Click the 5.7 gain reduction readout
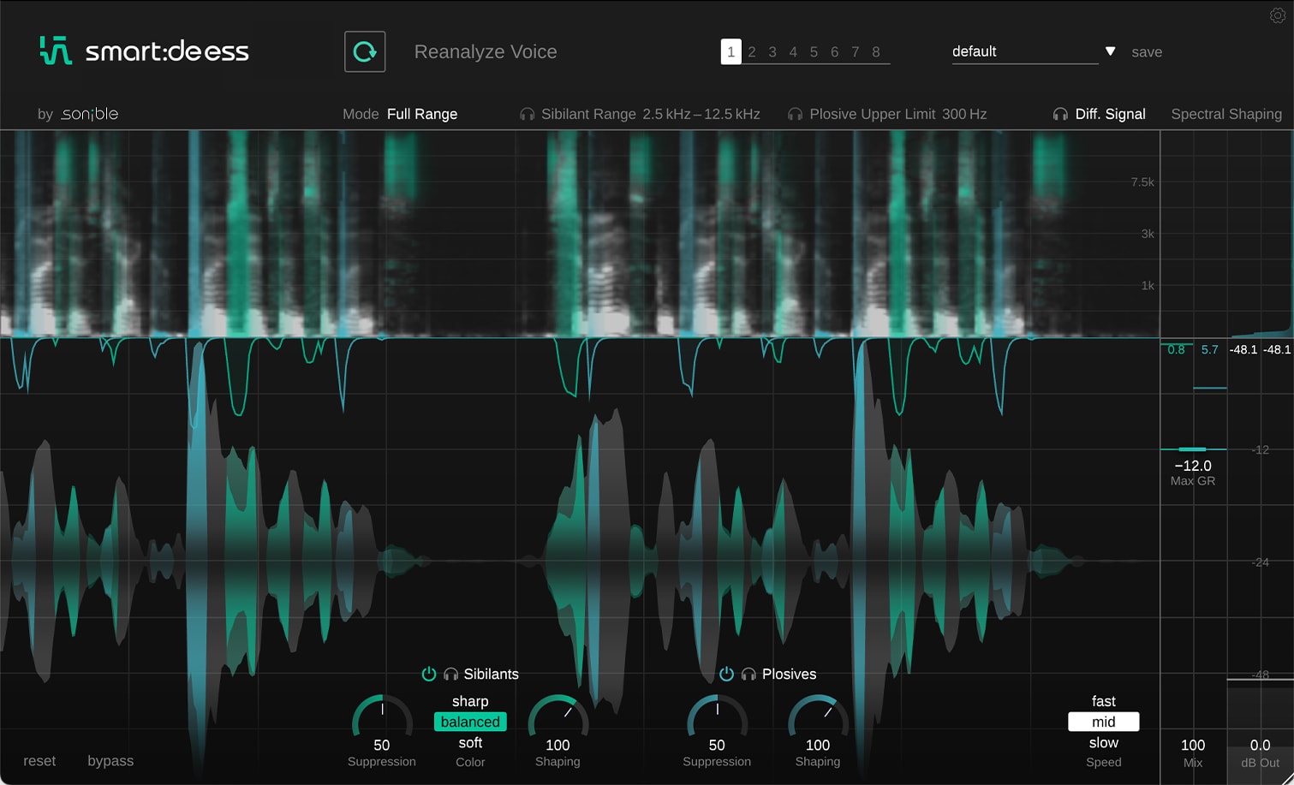Screen dimensions: 1294x785 tap(1209, 349)
